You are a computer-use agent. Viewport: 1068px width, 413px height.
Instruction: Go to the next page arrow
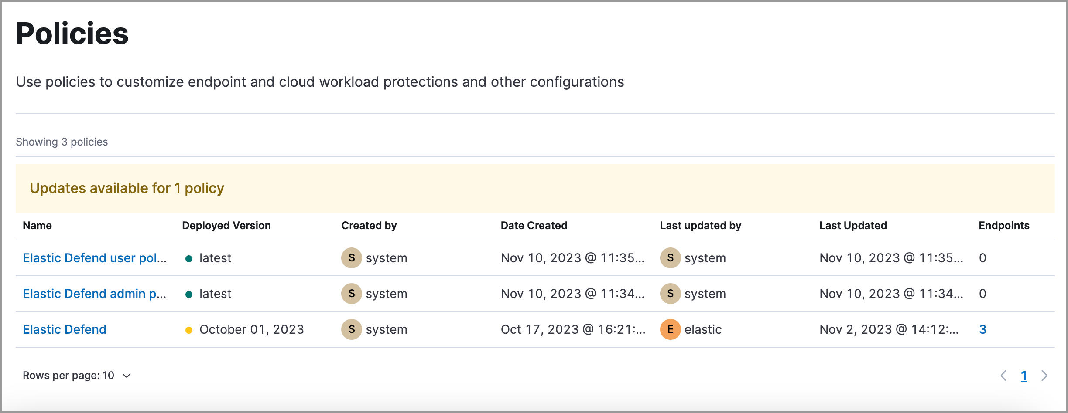(x=1044, y=376)
